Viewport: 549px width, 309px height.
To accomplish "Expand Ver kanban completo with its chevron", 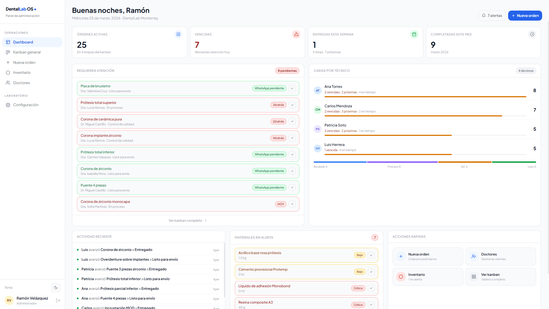I will (x=206, y=221).
